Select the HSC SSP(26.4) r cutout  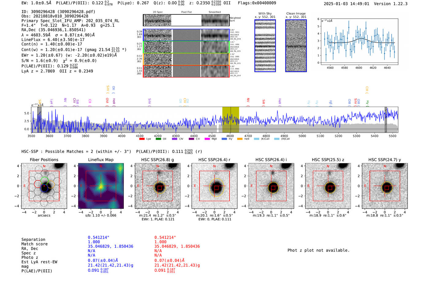tap(214, 186)
